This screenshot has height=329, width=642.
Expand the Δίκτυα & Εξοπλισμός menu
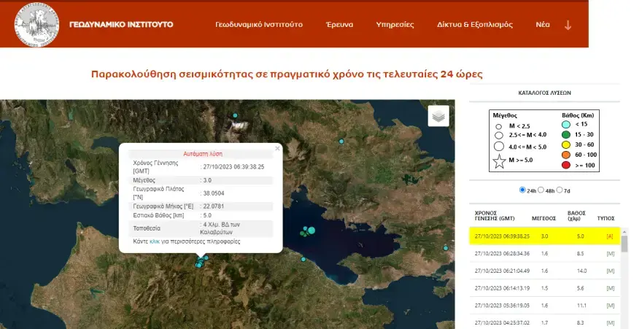click(x=474, y=24)
